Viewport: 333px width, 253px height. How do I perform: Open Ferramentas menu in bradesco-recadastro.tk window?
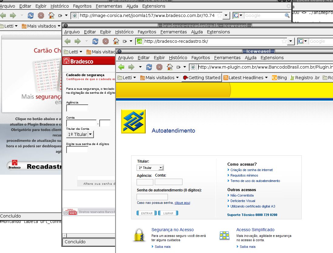pos(174,32)
